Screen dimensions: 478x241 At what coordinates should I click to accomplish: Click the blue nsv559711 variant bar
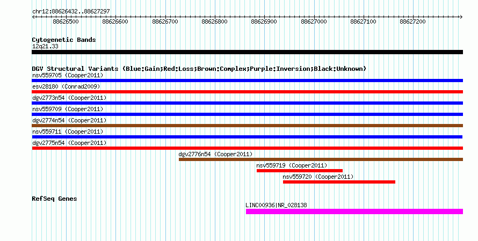coord(247,137)
